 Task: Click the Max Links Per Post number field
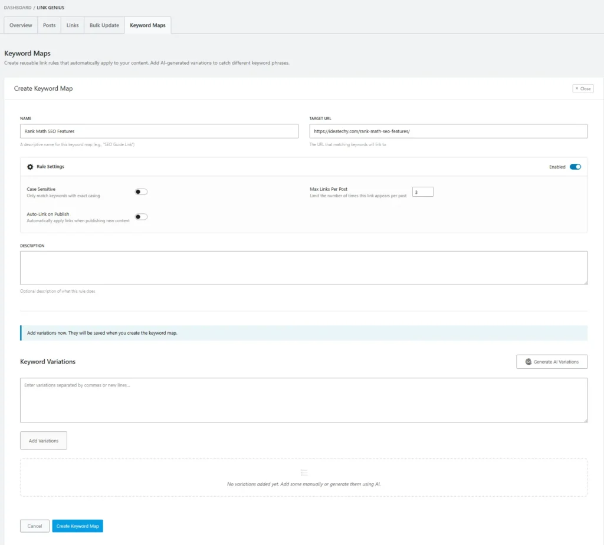(422, 191)
